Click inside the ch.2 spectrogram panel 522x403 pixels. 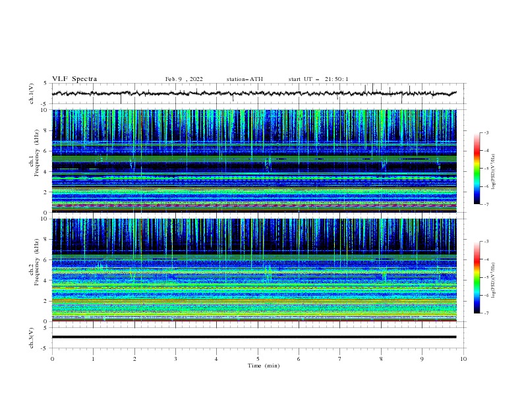pos(254,270)
